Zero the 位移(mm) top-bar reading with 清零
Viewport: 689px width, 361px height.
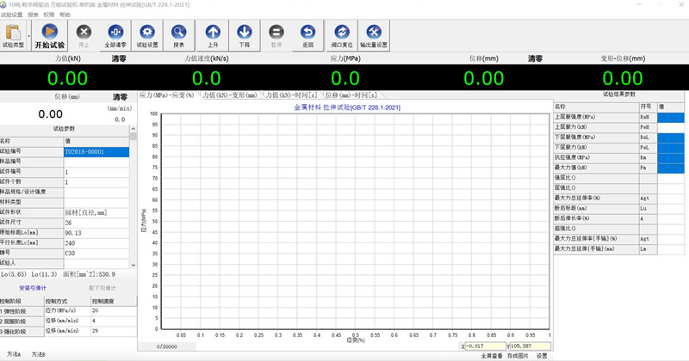[x=535, y=58]
